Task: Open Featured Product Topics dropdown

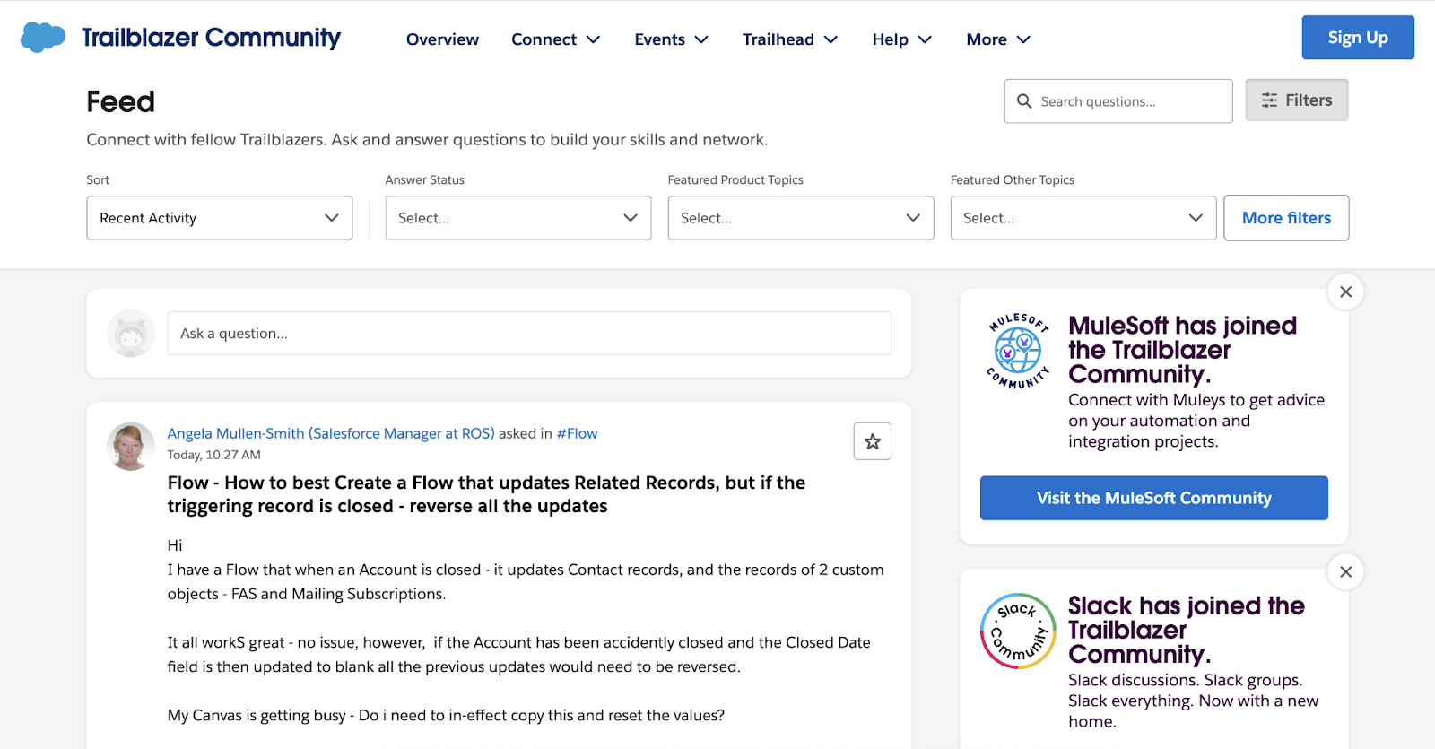Action: click(x=800, y=218)
